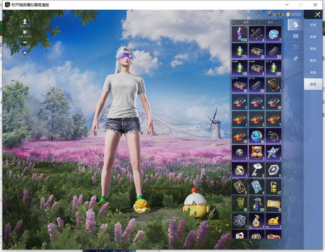The height and width of the screenshot is (252, 325).
Task: Select the spring parts item with 4
Action: [x=257, y=34]
